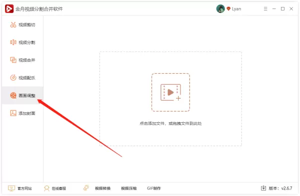Open the 视频压缩 link
This screenshot has width=300, height=196.
pos(129,189)
